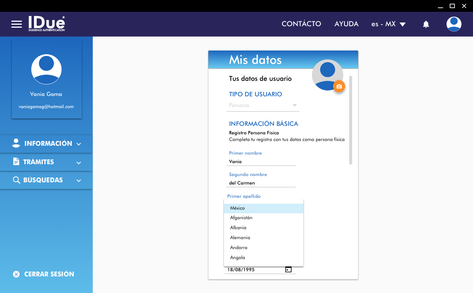
Task: Click the IDue logo
Action: (47, 24)
